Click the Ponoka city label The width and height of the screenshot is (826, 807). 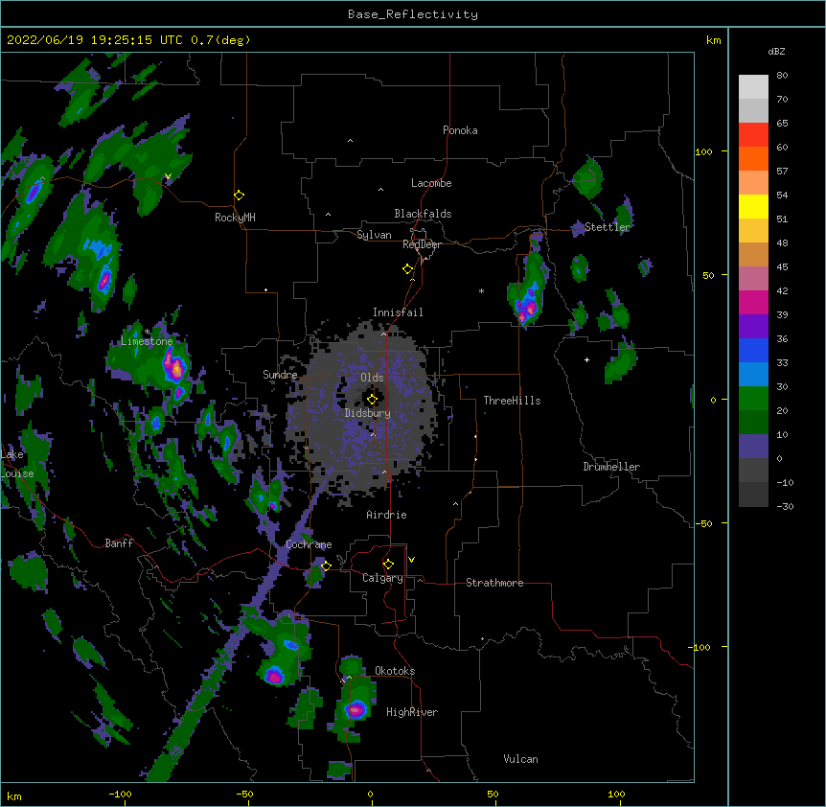[460, 130]
